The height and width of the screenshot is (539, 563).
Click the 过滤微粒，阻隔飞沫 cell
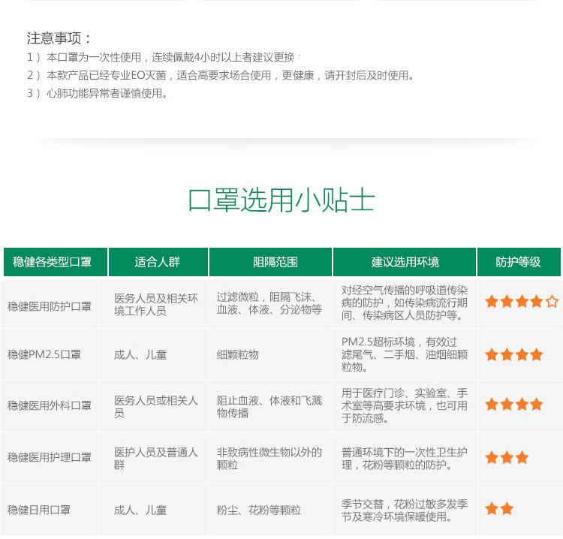[269, 303]
